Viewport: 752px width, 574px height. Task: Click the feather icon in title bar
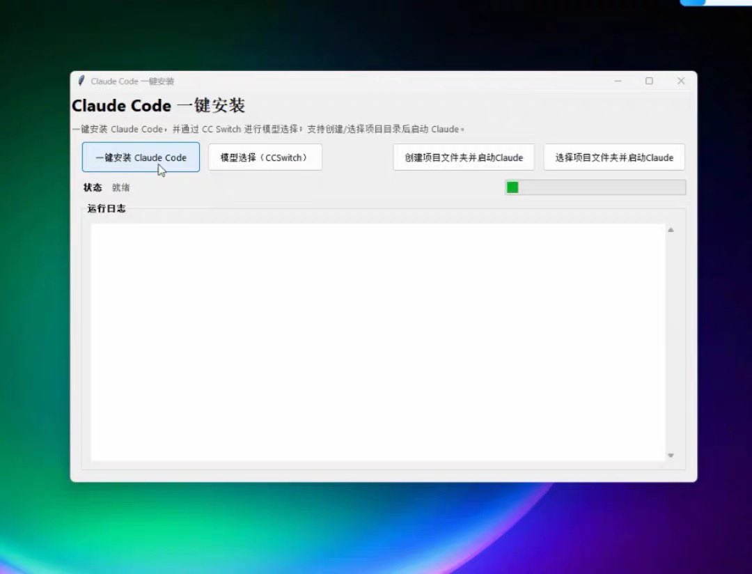81,81
